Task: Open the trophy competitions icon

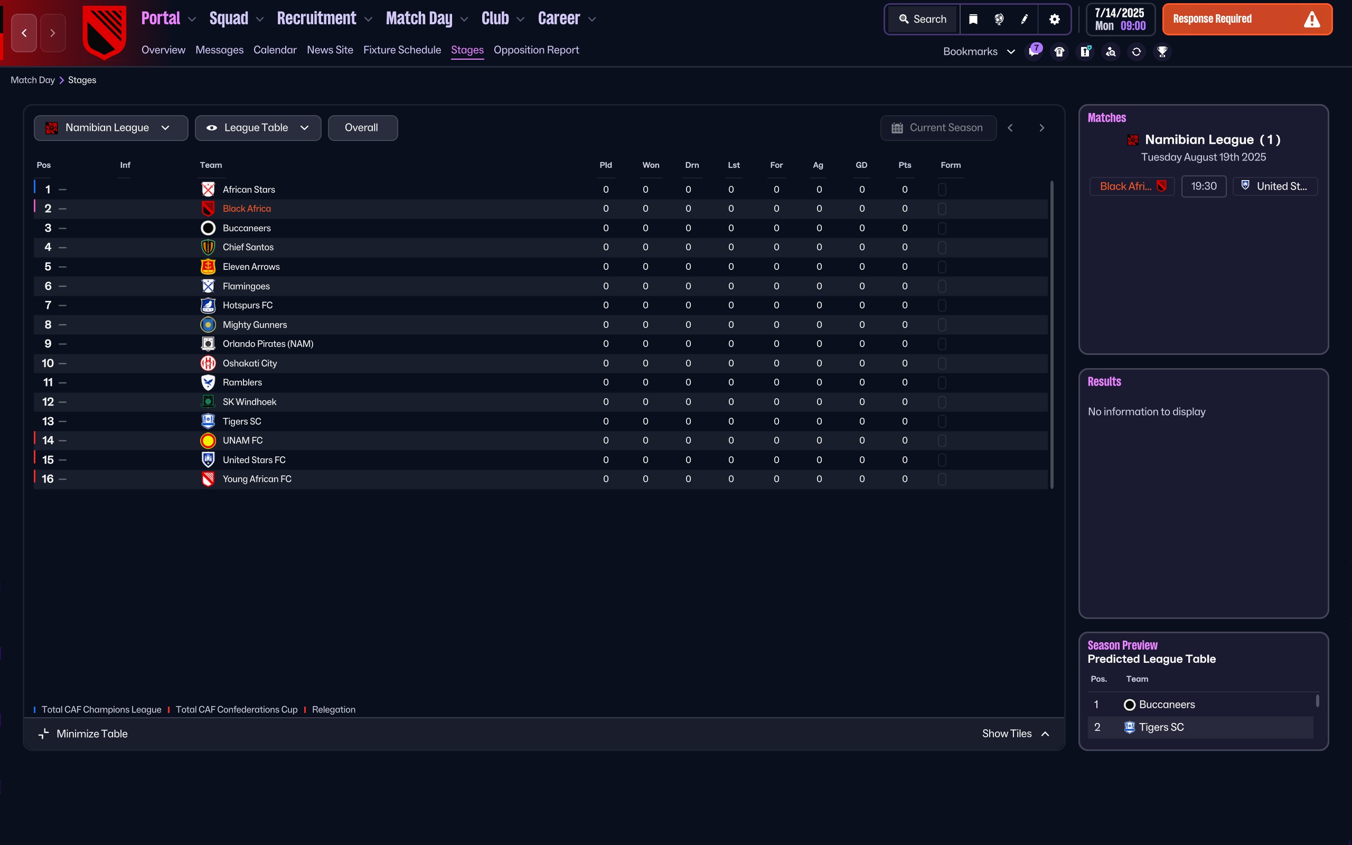Action: click(1162, 51)
